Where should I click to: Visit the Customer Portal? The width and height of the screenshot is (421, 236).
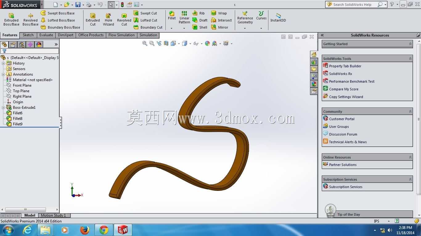[x=339, y=119]
